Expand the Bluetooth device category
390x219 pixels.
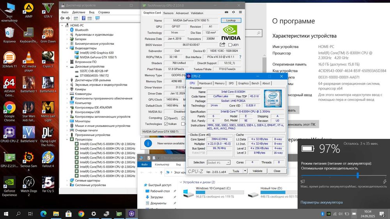point(67,30)
